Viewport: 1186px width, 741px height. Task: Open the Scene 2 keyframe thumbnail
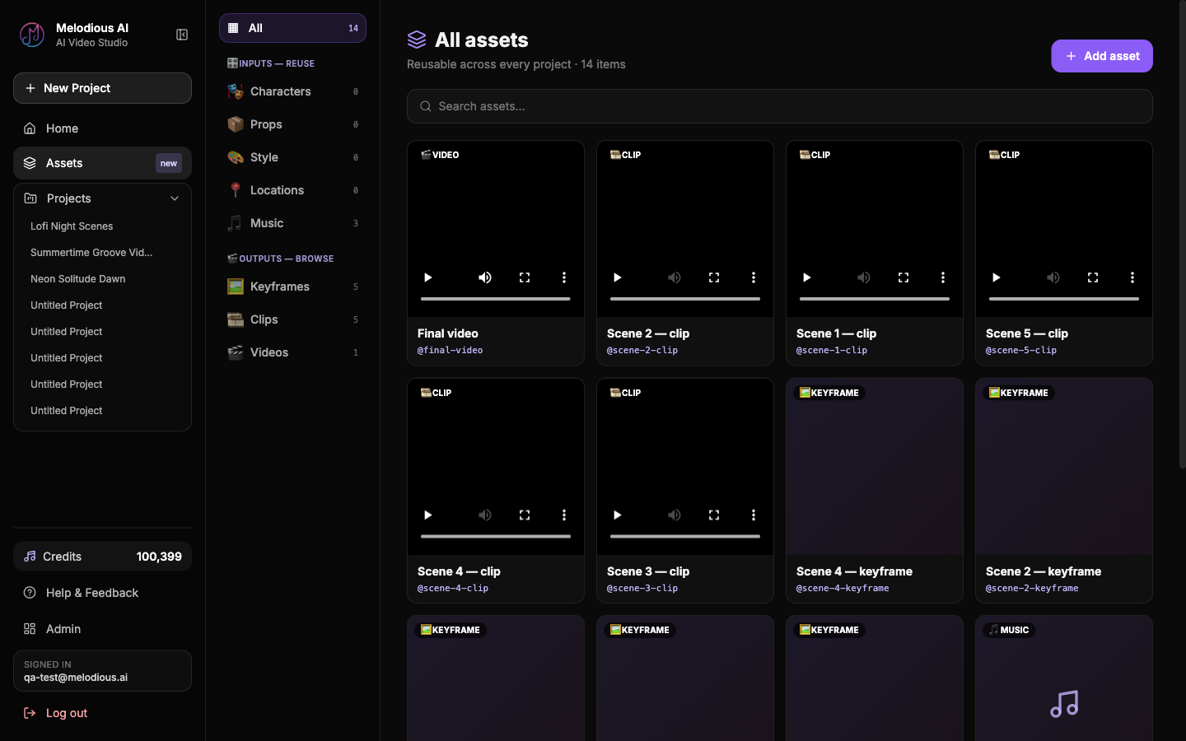[x=1064, y=467]
